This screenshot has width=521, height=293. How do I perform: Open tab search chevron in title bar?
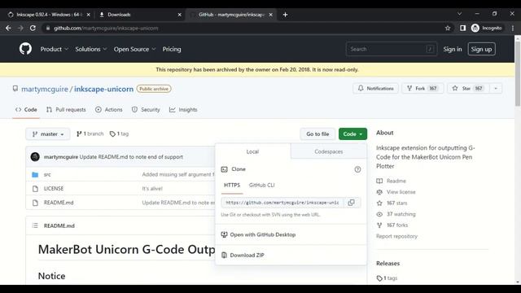click(459, 14)
